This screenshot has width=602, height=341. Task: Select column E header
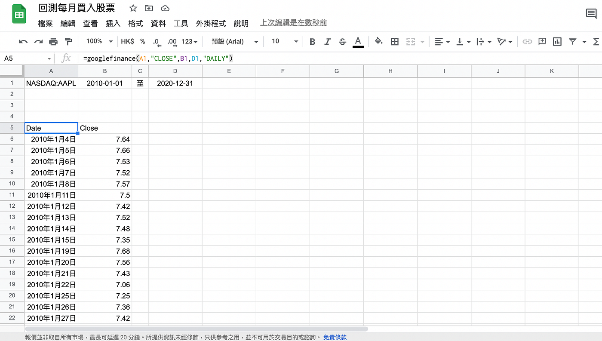(229, 71)
